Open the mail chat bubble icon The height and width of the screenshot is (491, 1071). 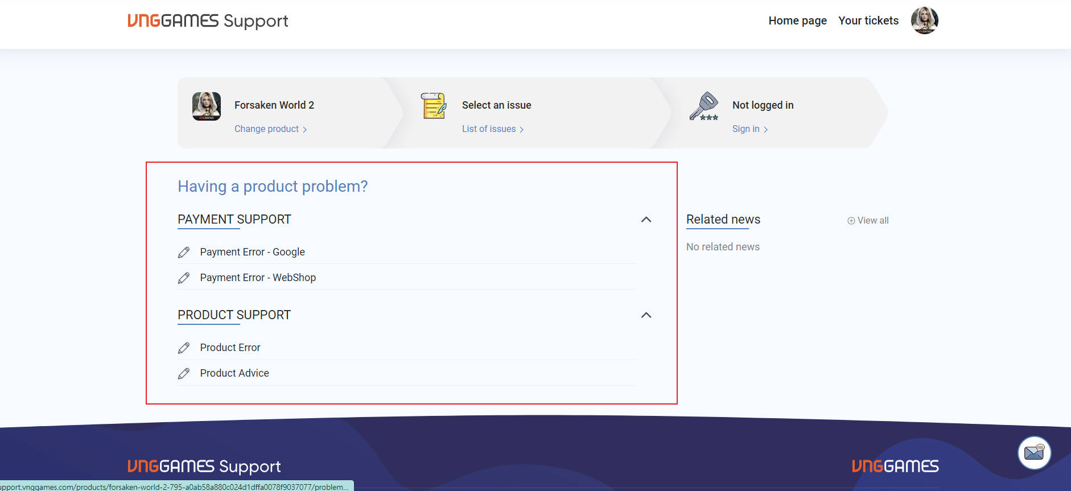(1034, 453)
